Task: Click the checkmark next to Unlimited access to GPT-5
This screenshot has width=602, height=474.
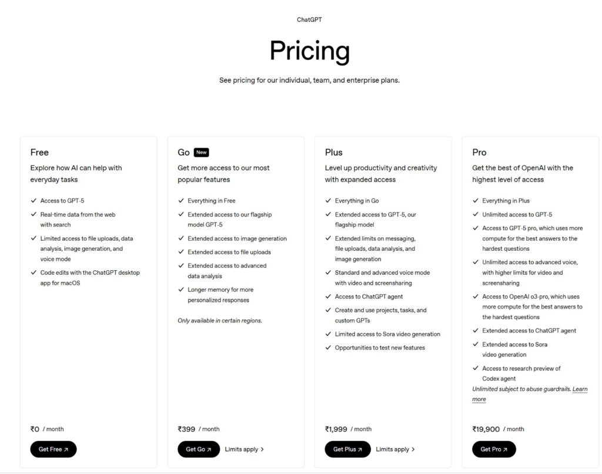Action: click(476, 214)
